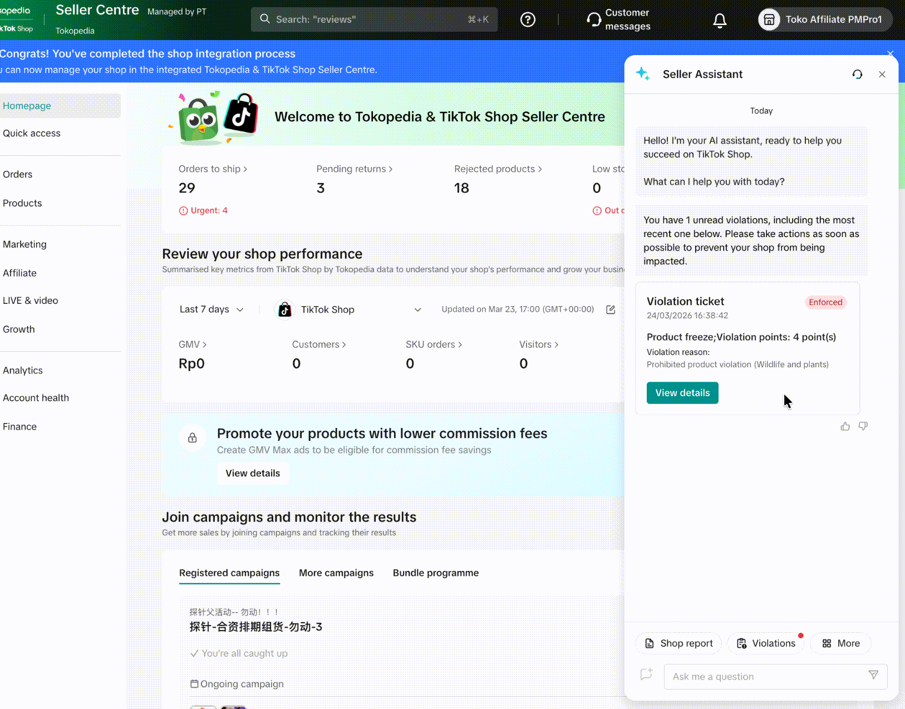Expand the Last 7 days dropdown
The height and width of the screenshot is (709, 905).
click(x=212, y=309)
